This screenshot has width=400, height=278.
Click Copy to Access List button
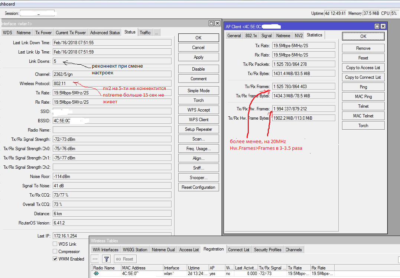363,68
